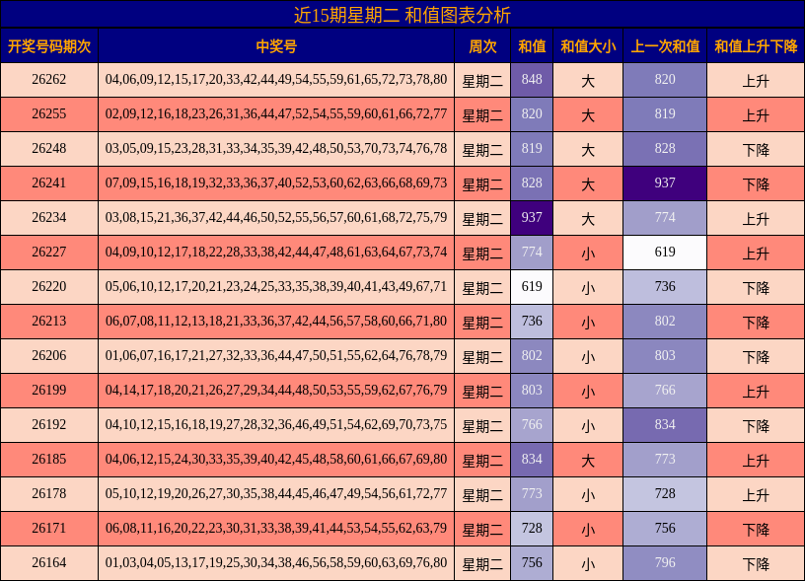Click the 上一次和值 cell 619 in row 26227
The height and width of the screenshot is (581, 805).
pos(665,252)
